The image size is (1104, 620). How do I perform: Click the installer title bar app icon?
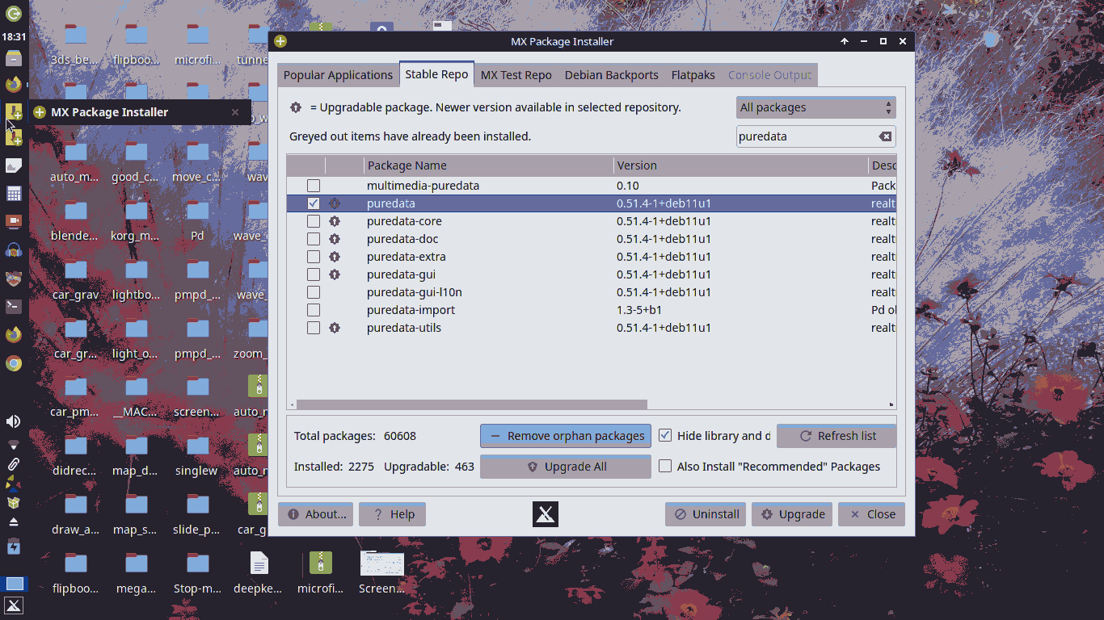(x=280, y=41)
